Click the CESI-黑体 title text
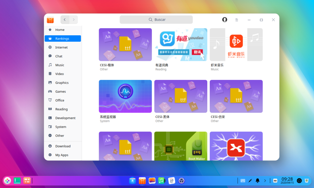This screenshot has height=188, width=314. (162, 117)
